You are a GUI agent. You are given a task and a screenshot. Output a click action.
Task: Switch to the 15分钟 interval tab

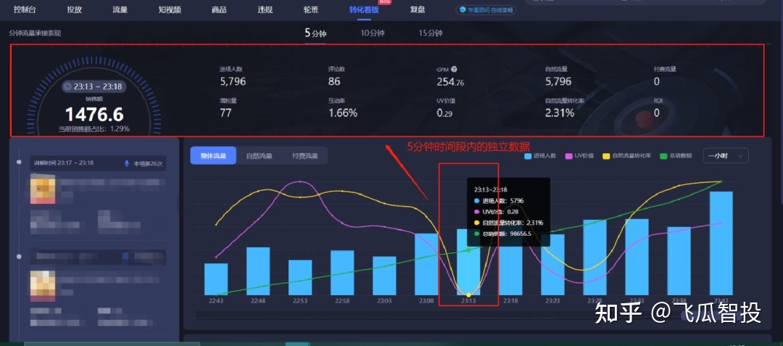430,33
